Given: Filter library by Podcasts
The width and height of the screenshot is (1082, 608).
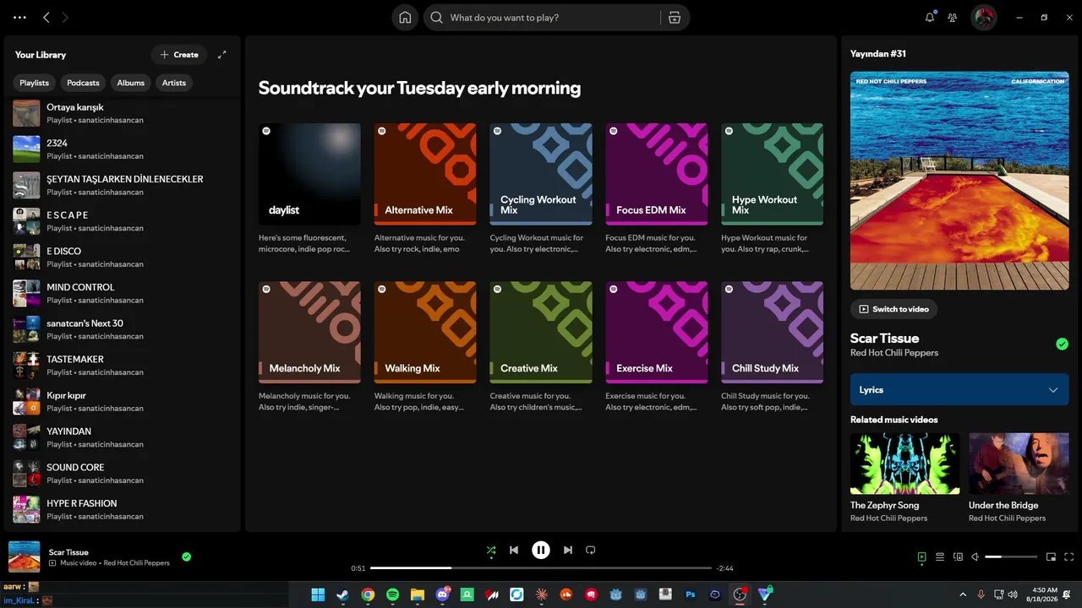Looking at the screenshot, I should point(83,83).
